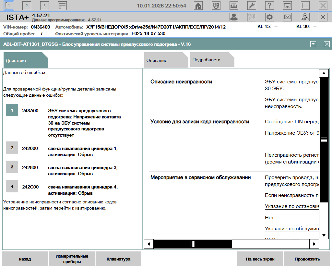
Task: Open the AIR search icon
Action: pos(305,17)
